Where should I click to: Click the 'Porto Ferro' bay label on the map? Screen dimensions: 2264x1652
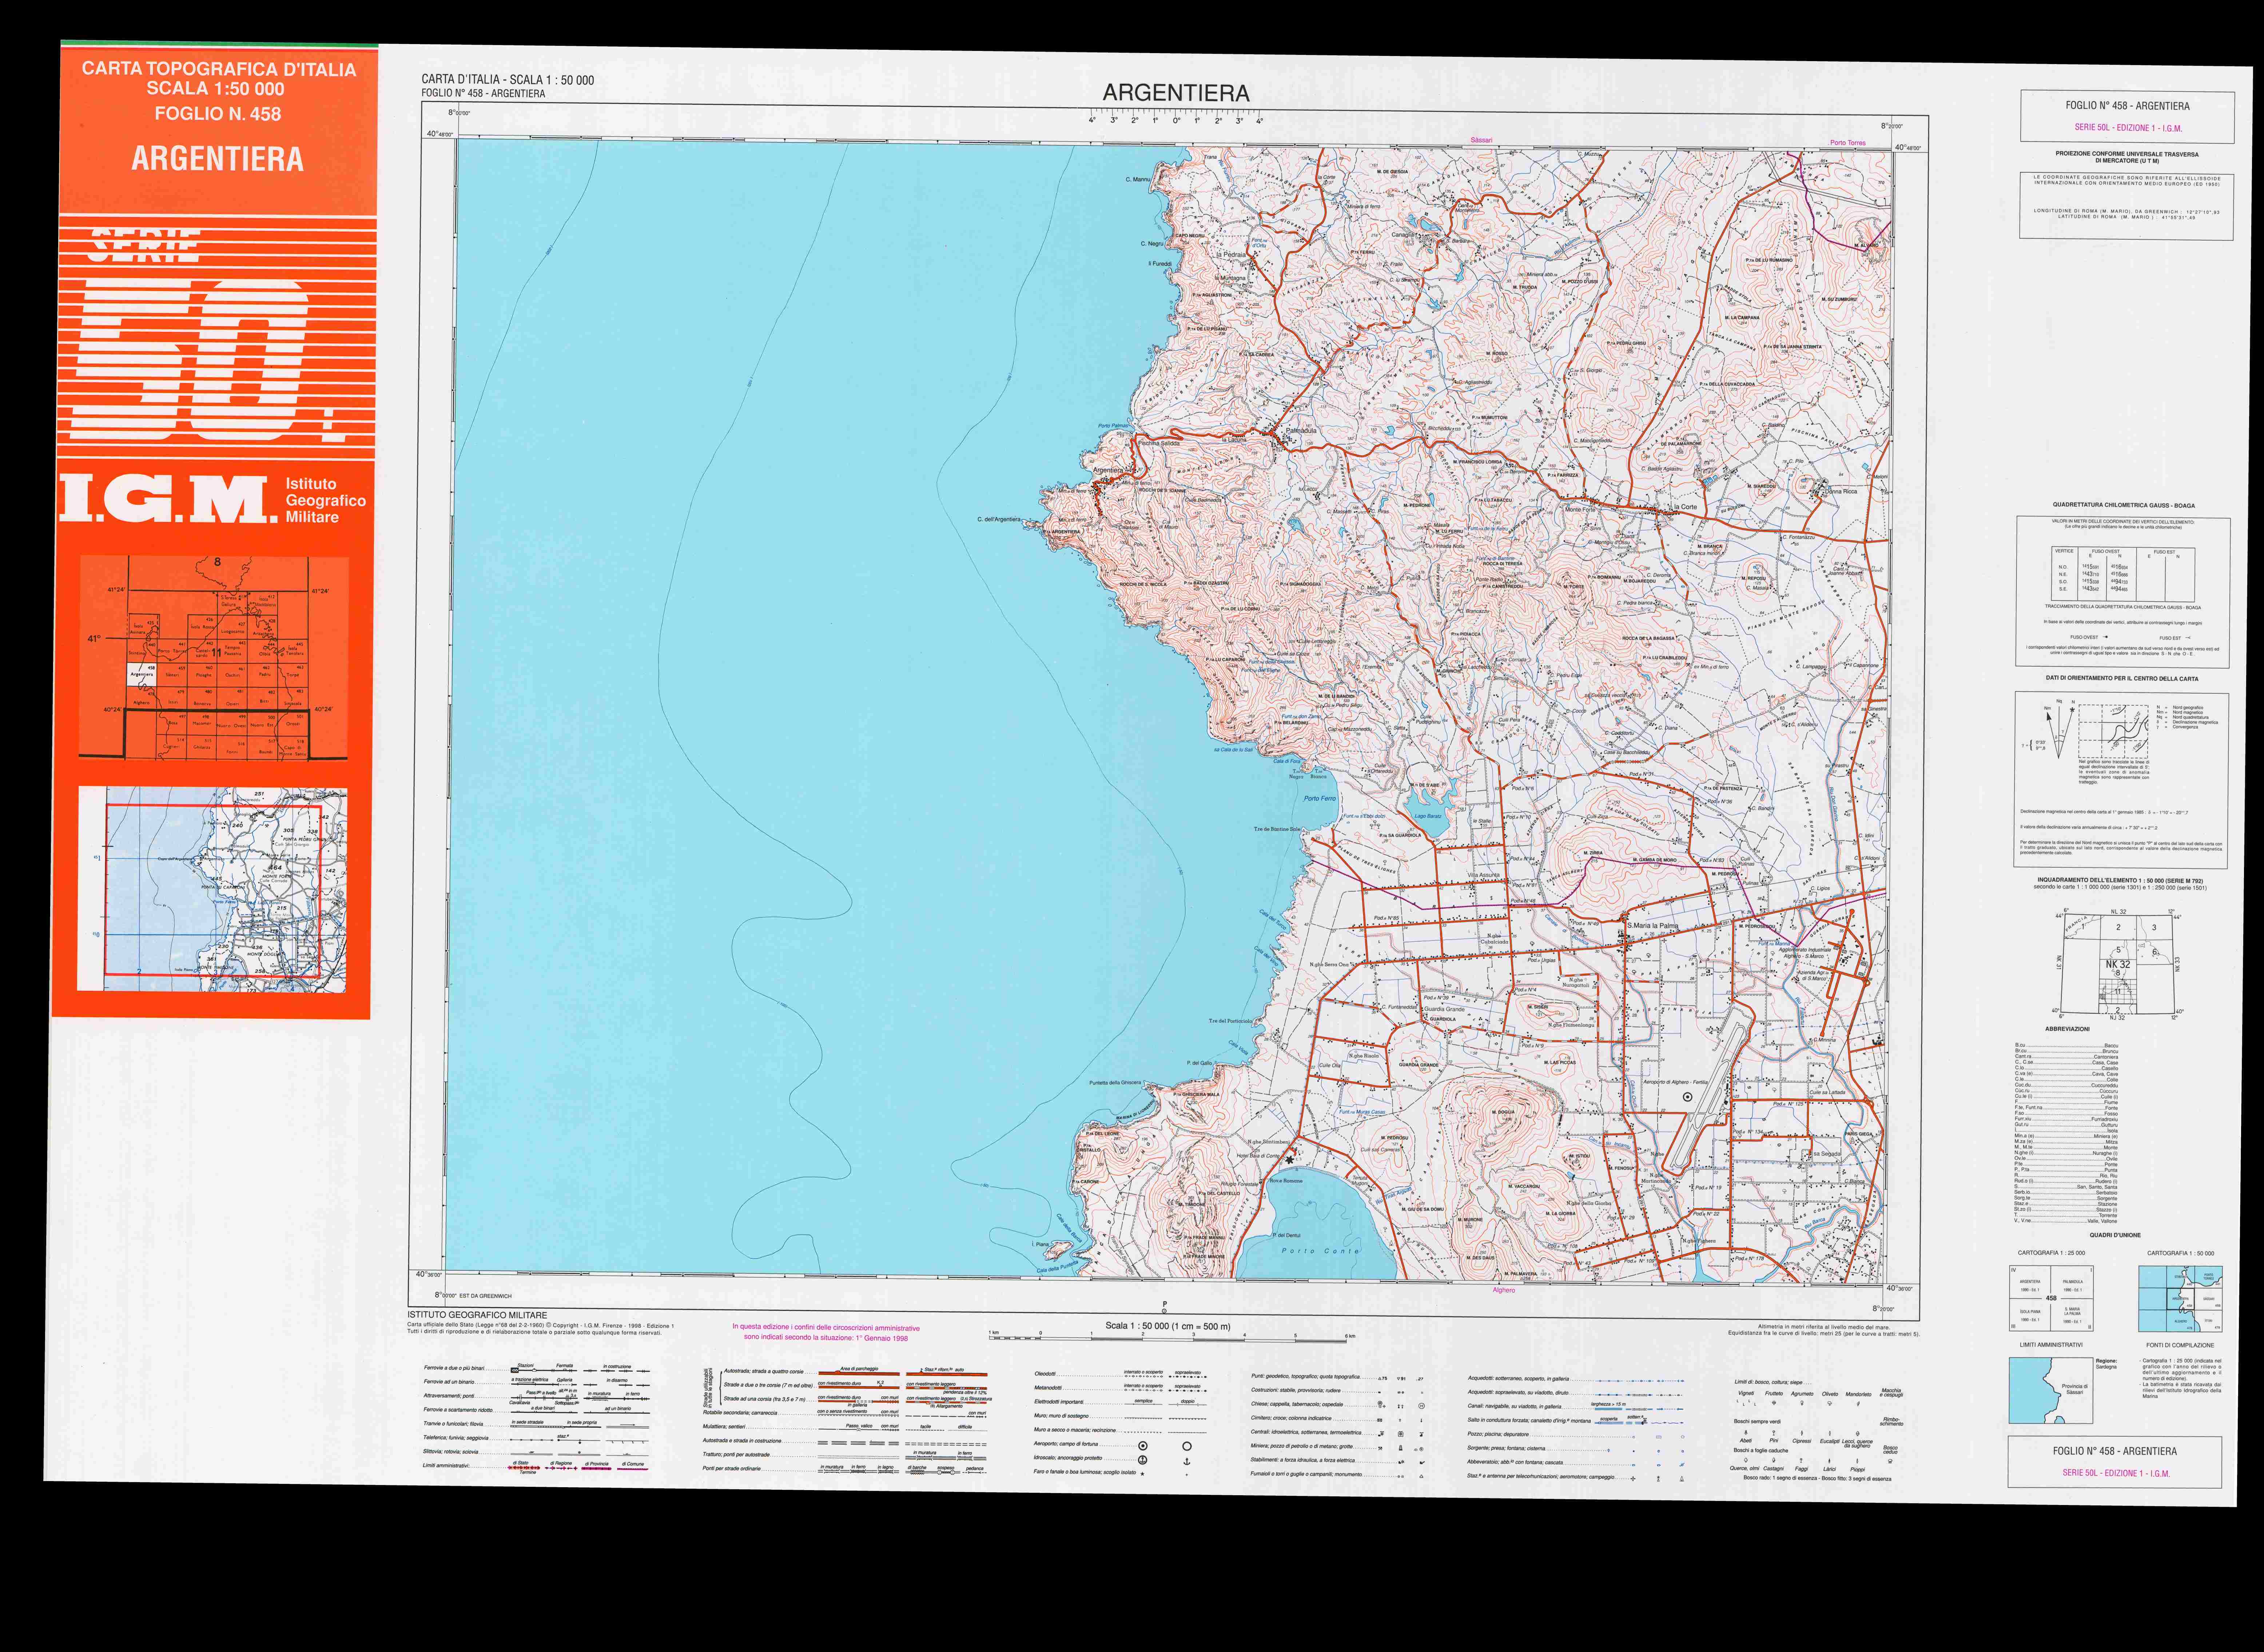(x=1319, y=798)
